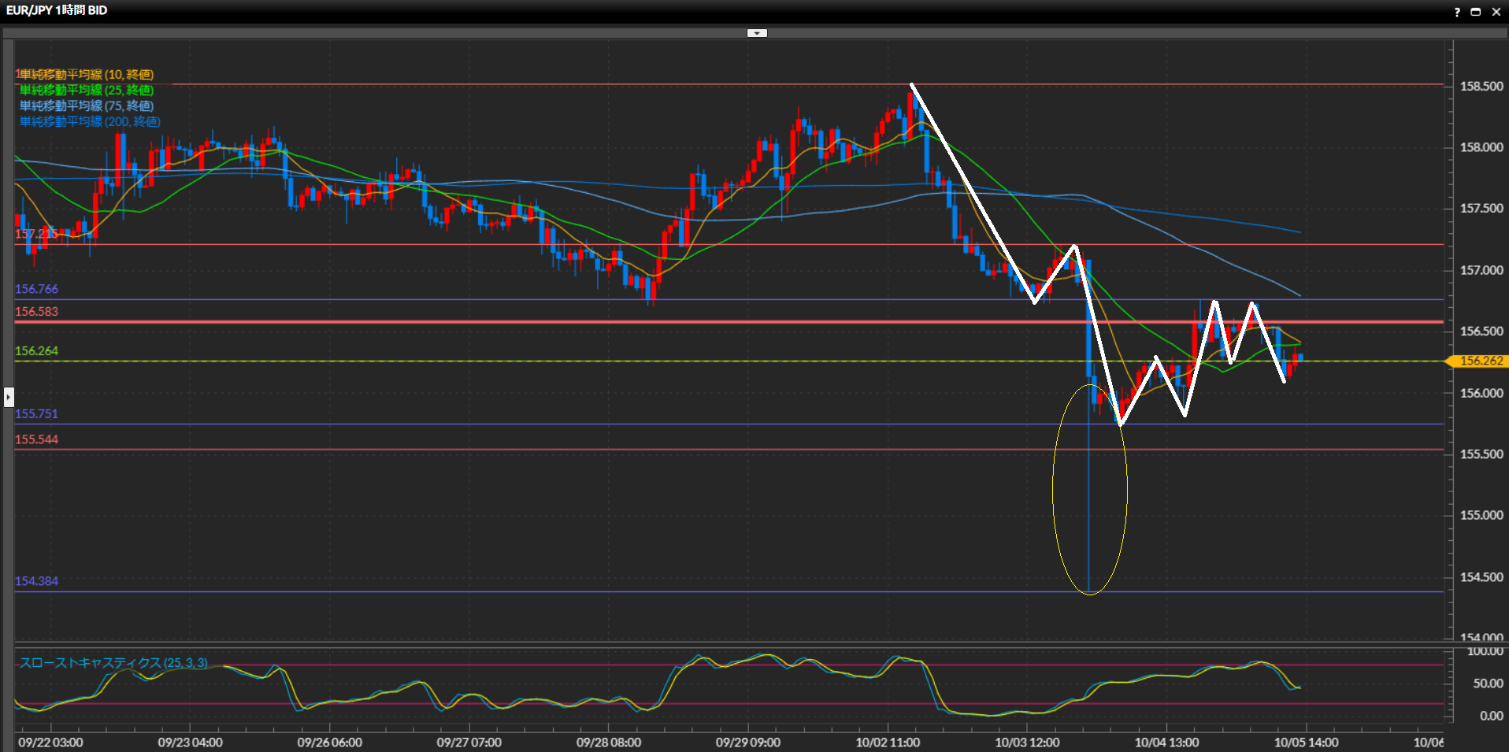This screenshot has height=752, width=1509.
Task: Click the 156.766 horizontal line label
Action: 36,289
